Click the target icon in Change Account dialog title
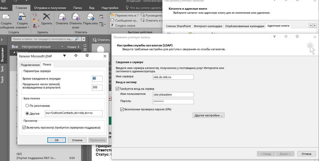Viewport: 319px width, 161px height. (x=286, y=37)
